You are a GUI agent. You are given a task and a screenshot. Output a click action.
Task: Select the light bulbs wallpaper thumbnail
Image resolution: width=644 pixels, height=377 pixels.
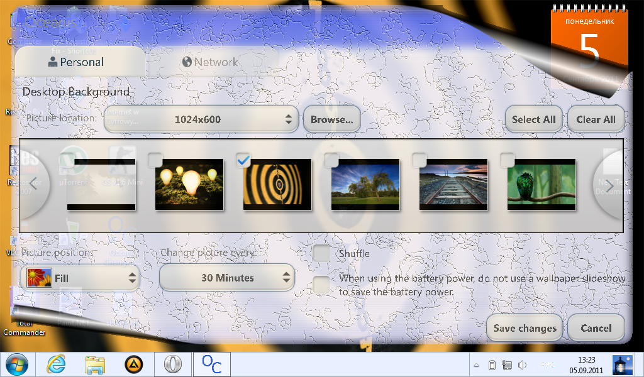(x=189, y=185)
